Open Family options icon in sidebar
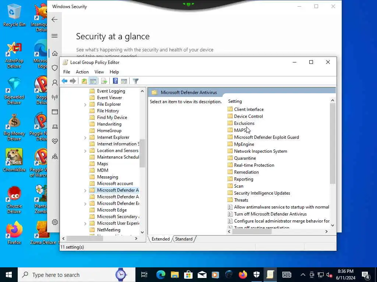This screenshot has height=282, width=377. [55, 156]
